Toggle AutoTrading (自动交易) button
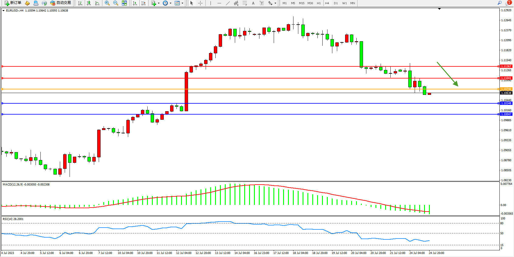The width and height of the screenshot is (514, 257). tap(60, 3)
